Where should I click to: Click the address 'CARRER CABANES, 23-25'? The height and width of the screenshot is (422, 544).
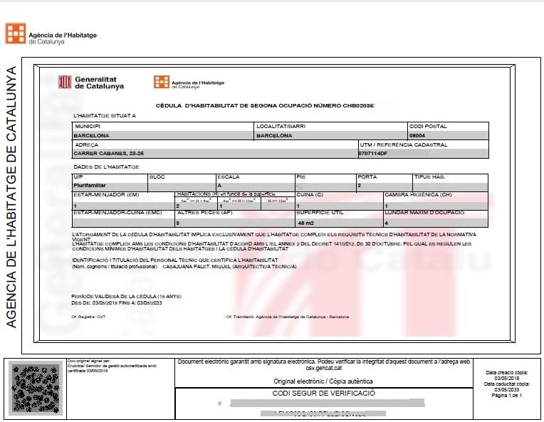pyautogui.click(x=109, y=153)
